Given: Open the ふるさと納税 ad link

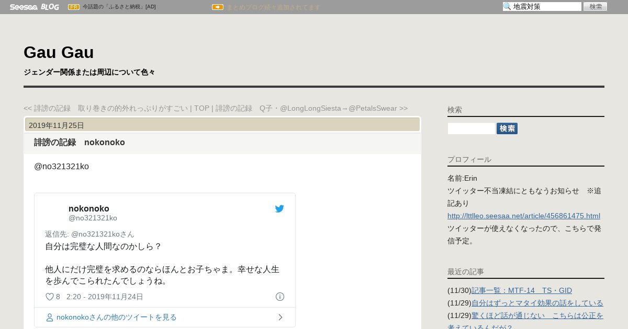Looking at the screenshot, I should (x=119, y=7).
